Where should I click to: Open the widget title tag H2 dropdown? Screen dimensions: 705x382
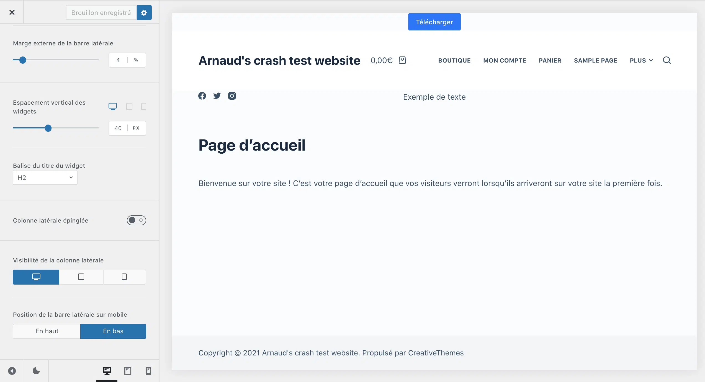click(x=45, y=177)
